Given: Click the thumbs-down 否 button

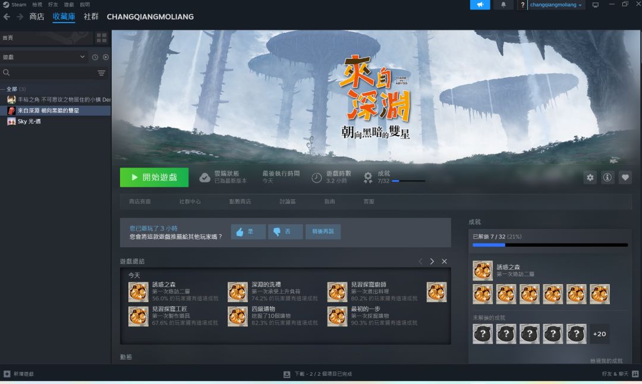Looking at the screenshot, I should pos(285,232).
